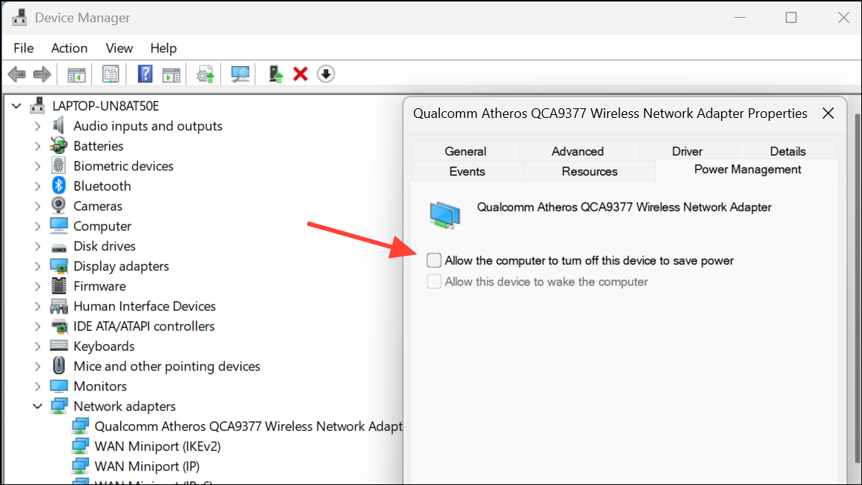This screenshot has height=485, width=862.
Task: Click Allow this device to wake label
Action: tap(546, 282)
